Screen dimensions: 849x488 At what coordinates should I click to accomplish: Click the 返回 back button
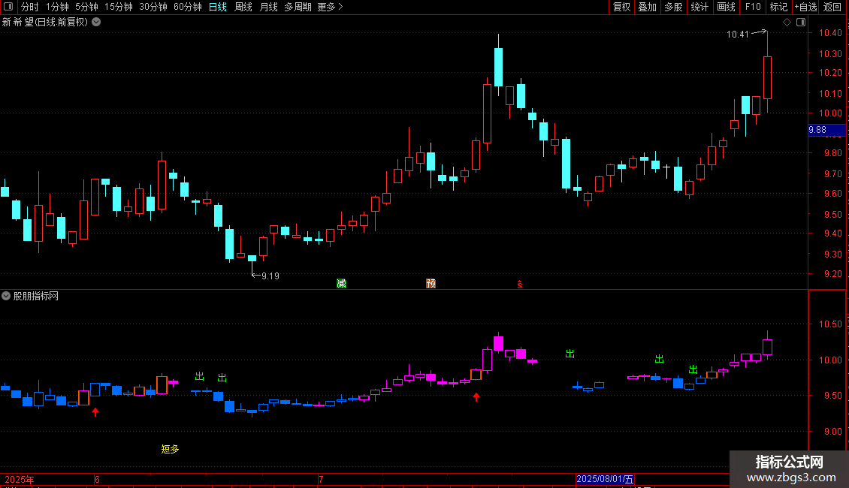coord(832,7)
